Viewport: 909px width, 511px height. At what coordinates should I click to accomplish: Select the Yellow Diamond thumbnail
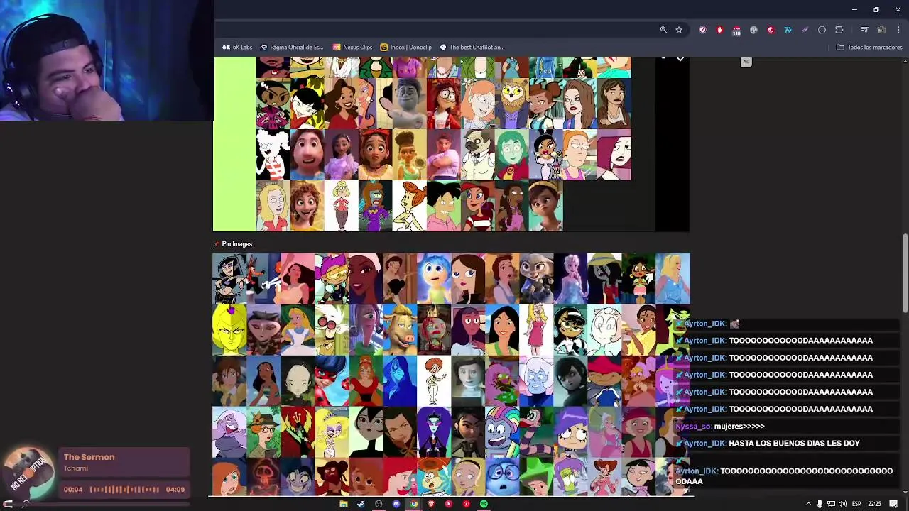pos(229,330)
